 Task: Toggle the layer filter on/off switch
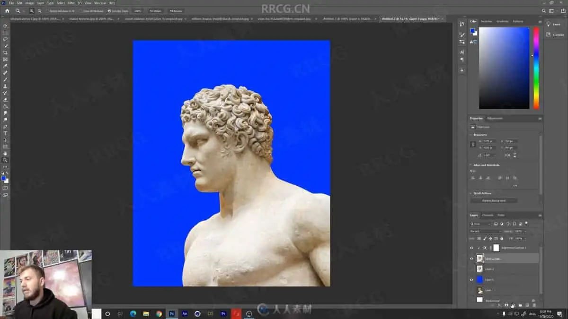[526, 223]
